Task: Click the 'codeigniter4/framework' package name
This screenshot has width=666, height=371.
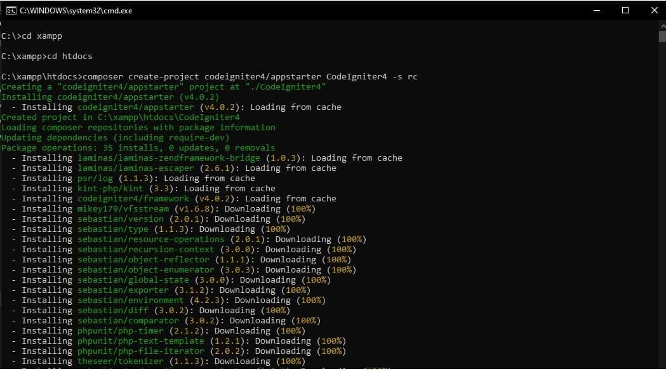Action: tap(133, 199)
